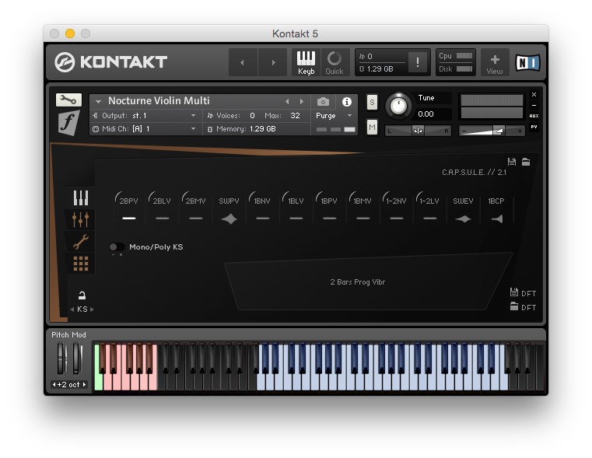Load default with the folder DFT button
This screenshot has width=592, height=458.
(x=523, y=307)
